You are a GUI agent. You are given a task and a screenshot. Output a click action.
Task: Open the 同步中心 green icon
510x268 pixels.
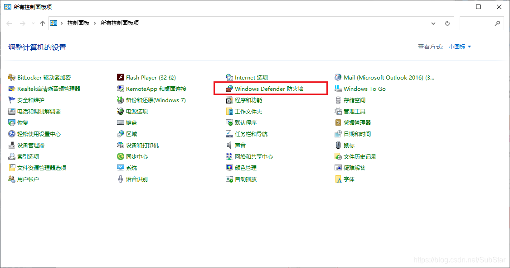point(121,156)
